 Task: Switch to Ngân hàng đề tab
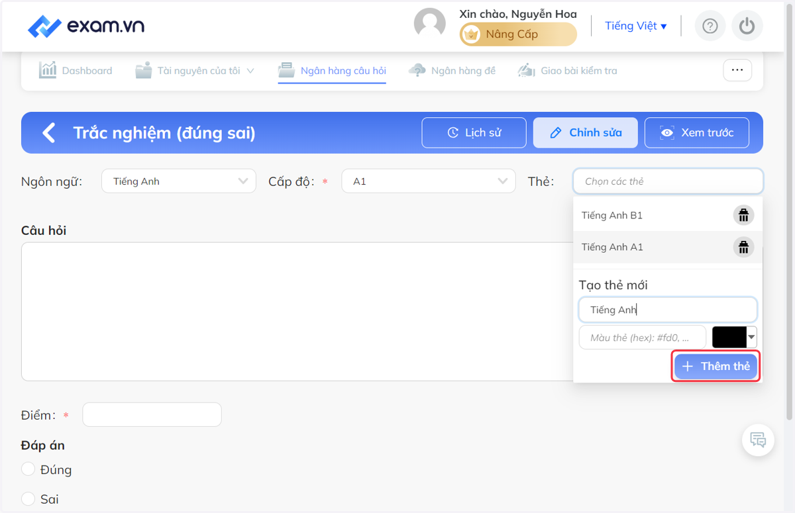coord(452,70)
